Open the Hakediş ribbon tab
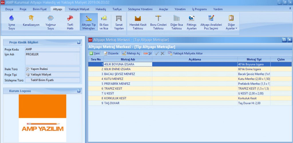The width and height of the screenshot is (293, 143). tap(101, 9)
